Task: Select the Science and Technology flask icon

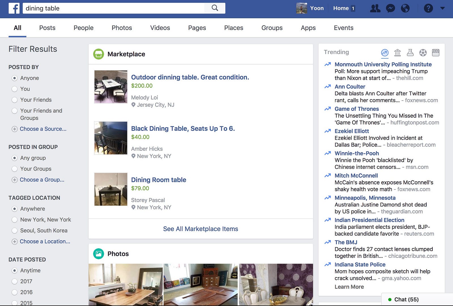Action: tap(410, 53)
